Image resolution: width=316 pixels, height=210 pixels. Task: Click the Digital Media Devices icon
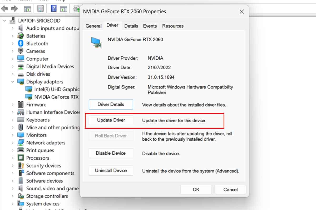point(21,66)
